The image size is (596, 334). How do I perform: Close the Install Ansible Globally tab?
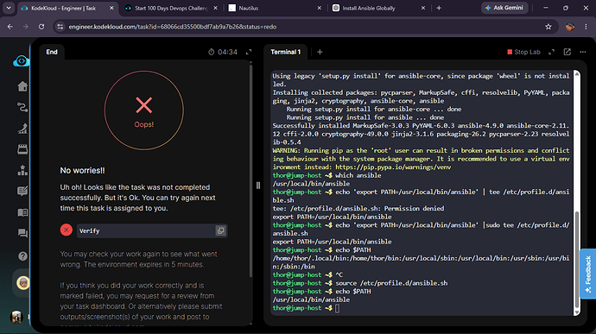pyautogui.click(x=423, y=8)
